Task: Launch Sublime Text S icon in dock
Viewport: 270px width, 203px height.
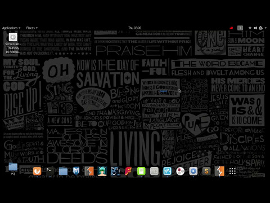Action: point(206,171)
